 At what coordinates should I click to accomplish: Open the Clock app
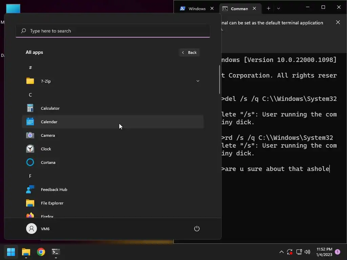point(113,149)
